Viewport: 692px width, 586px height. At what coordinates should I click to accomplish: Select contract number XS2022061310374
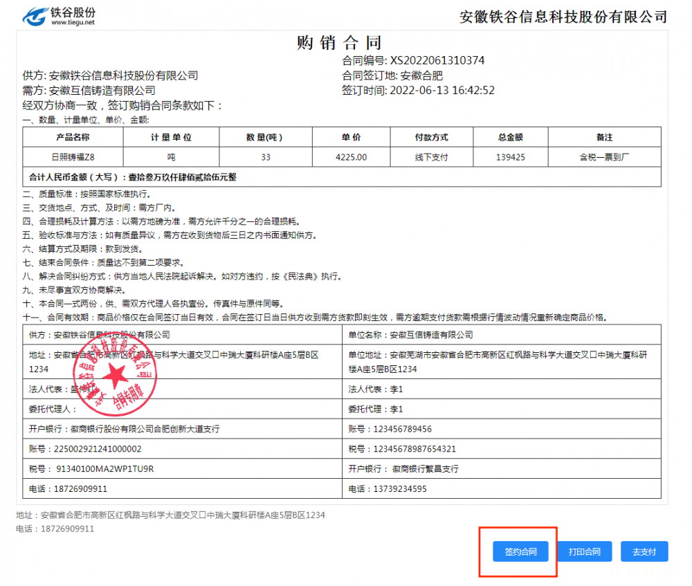[x=437, y=61]
